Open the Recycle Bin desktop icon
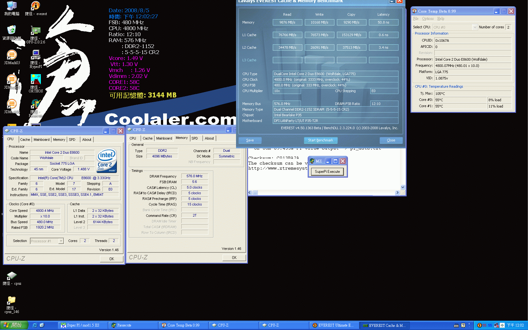The image size is (528, 330). pyautogui.click(x=12, y=33)
